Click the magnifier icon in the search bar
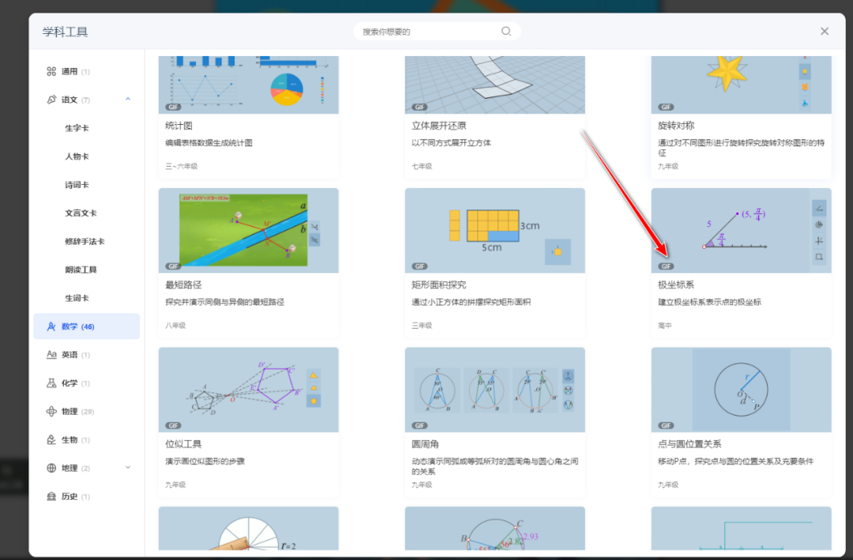Screen dimensions: 853x560 [x=506, y=31]
